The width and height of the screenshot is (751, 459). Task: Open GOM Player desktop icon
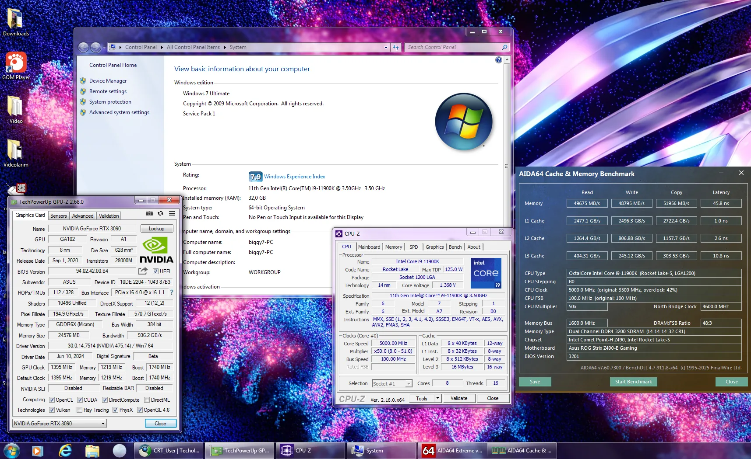tap(16, 66)
